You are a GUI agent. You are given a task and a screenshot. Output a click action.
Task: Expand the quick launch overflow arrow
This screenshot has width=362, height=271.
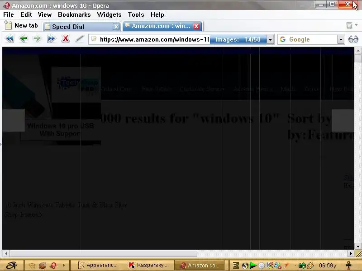pyautogui.click(x=64, y=266)
